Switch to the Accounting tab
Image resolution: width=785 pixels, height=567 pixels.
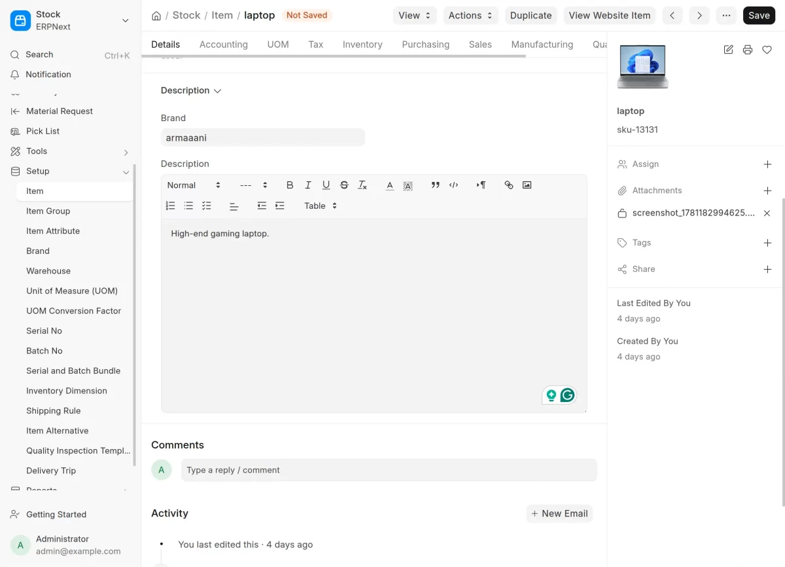coord(224,45)
